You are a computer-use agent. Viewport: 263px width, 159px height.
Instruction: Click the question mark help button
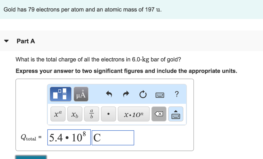177,94
